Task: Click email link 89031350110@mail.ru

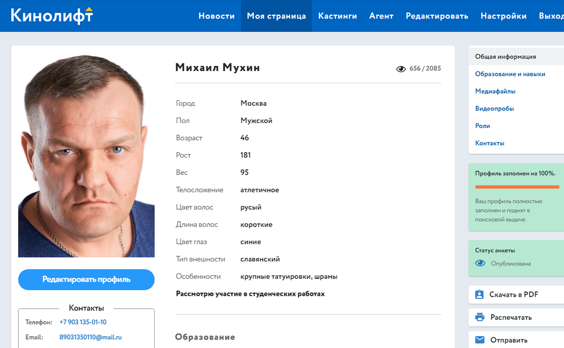Action: pos(91,337)
